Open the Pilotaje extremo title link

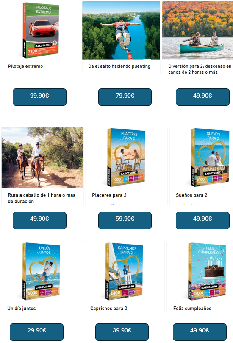point(25,66)
